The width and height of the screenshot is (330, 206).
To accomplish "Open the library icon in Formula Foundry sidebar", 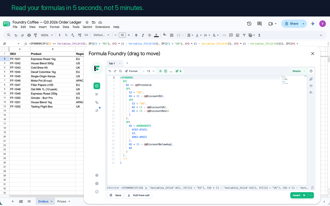I will click(97, 94).
